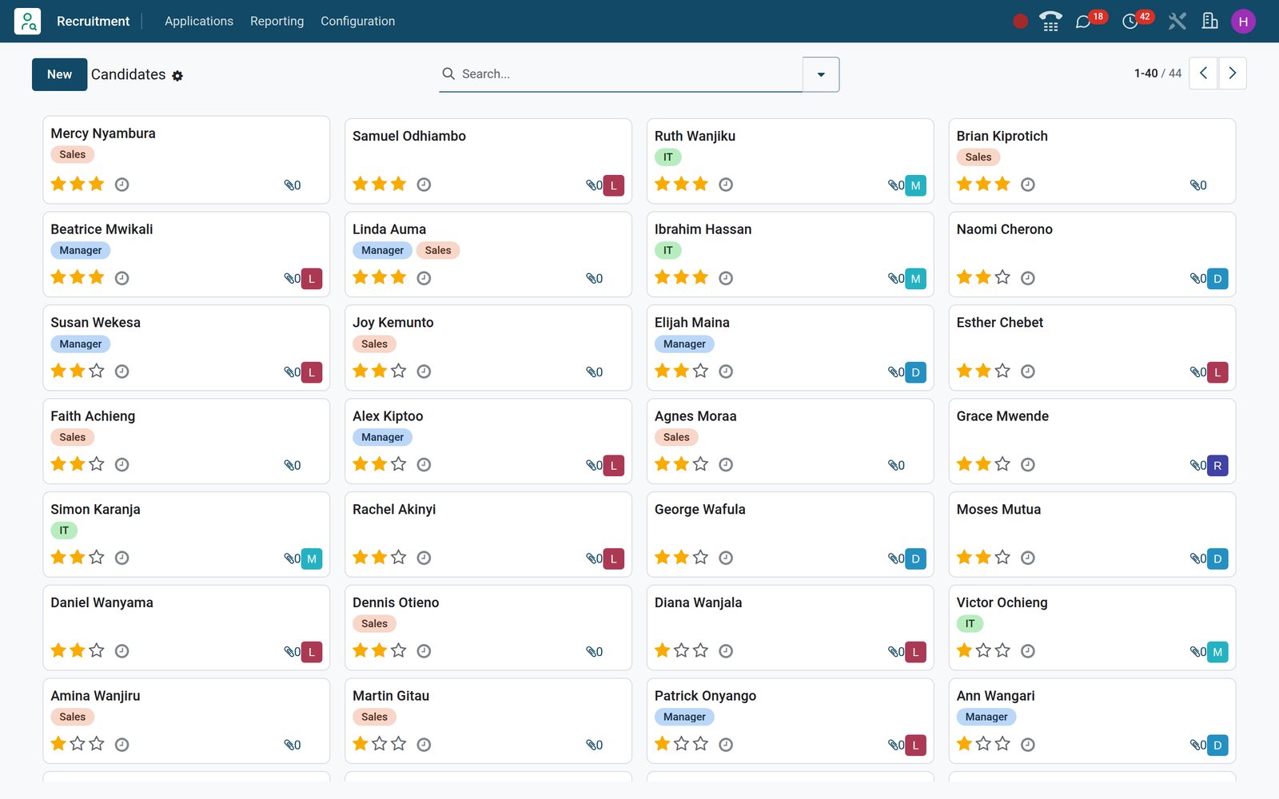This screenshot has height=799, width=1279.
Task: Click the R avatar on Grace Mwende's card
Action: 1217,465
